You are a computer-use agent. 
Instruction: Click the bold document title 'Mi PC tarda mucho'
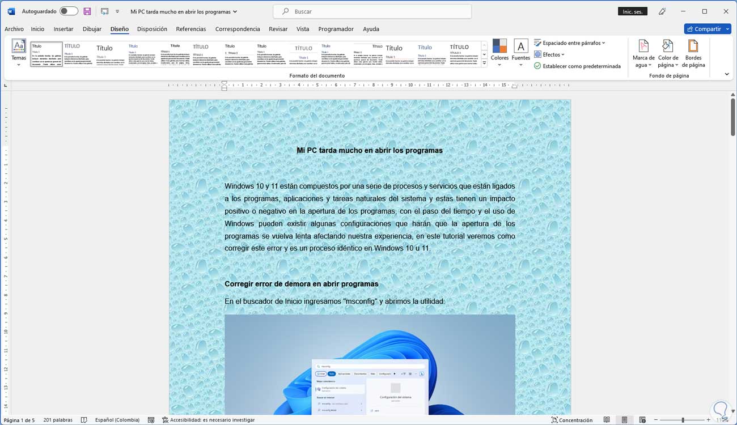(x=370, y=150)
